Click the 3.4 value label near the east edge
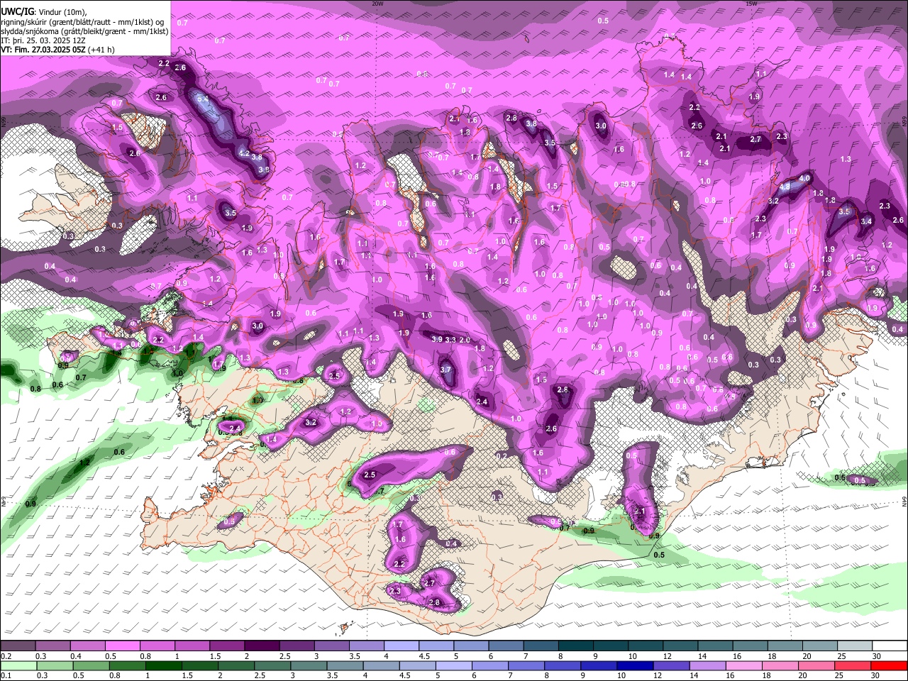The image size is (908, 681). pyautogui.click(x=866, y=221)
